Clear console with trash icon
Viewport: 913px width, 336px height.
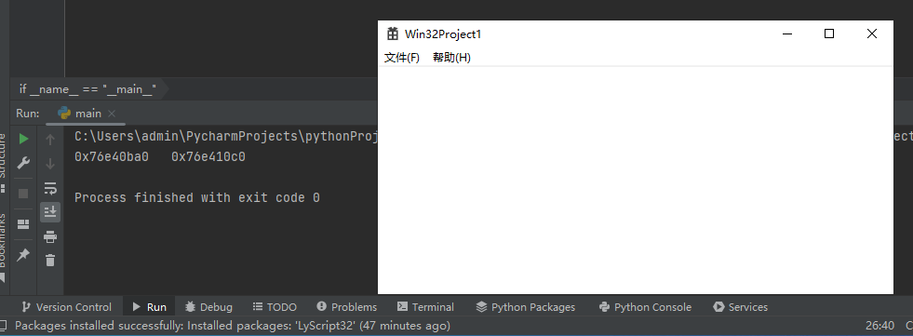click(50, 261)
